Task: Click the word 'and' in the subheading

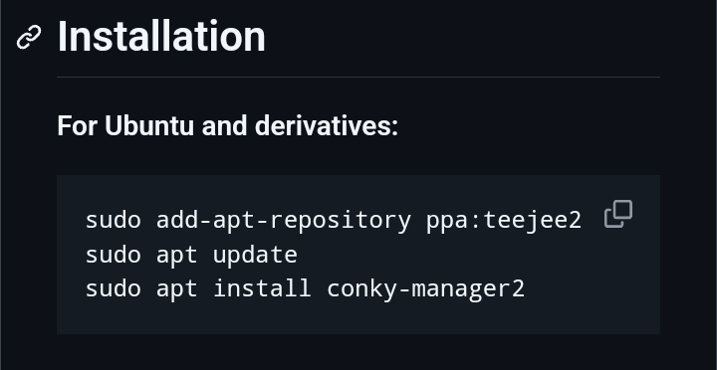Action: pyautogui.click(x=224, y=125)
